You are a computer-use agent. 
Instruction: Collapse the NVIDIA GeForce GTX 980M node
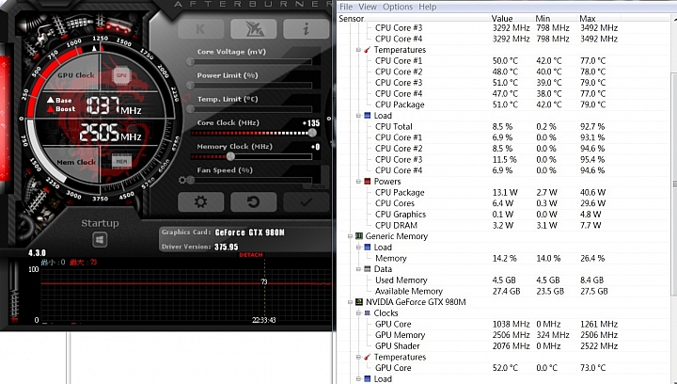tap(350, 302)
